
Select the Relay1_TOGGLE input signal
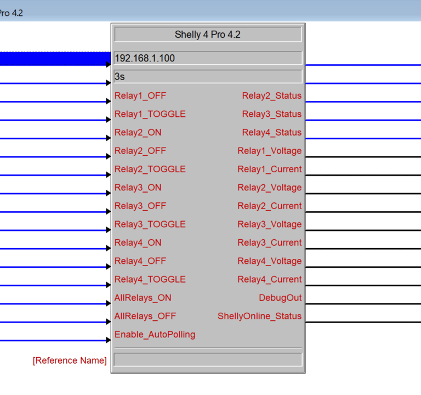(150, 114)
